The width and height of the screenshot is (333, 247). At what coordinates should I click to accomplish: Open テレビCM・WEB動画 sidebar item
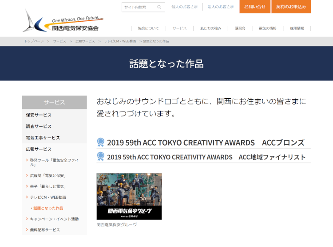tap(48, 197)
